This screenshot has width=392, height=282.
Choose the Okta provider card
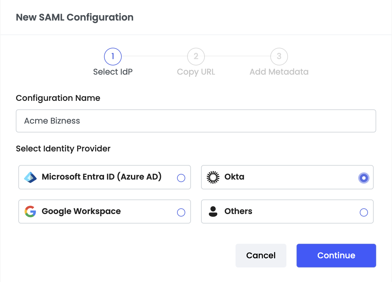tap(287, 177)
